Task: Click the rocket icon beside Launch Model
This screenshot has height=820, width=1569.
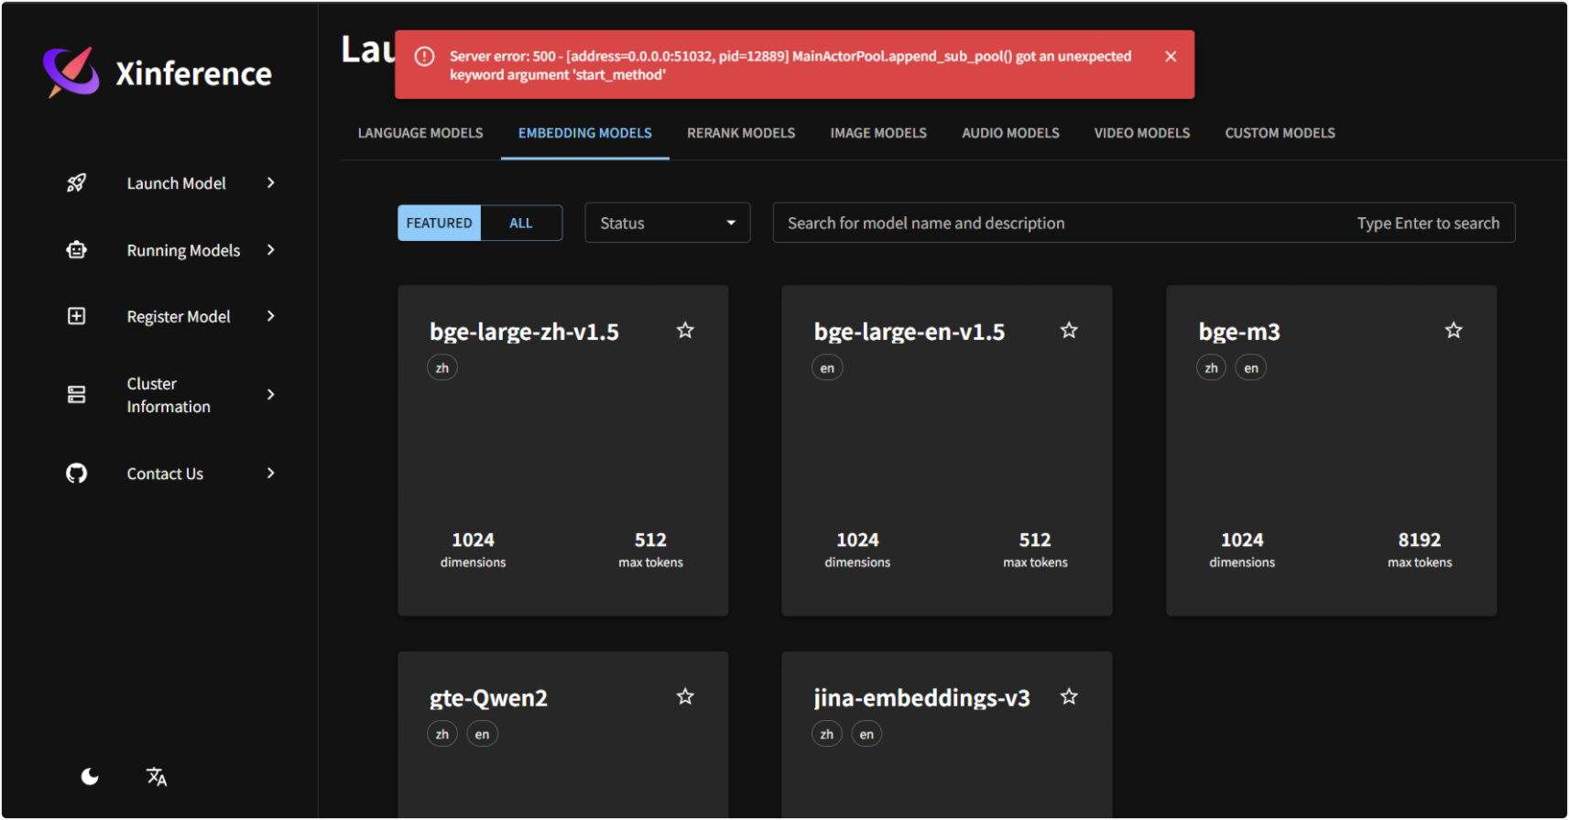Action: [x=77, y=183]
